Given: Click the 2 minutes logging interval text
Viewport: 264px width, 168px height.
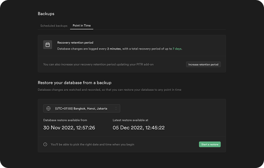Looking at the screenshot, I should click(114, 49).
